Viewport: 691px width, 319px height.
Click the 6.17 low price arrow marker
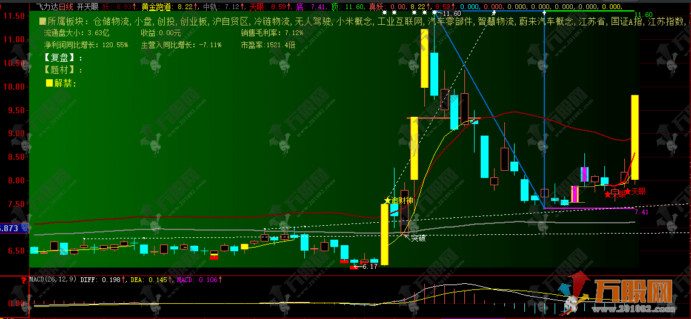coord(366,266)
